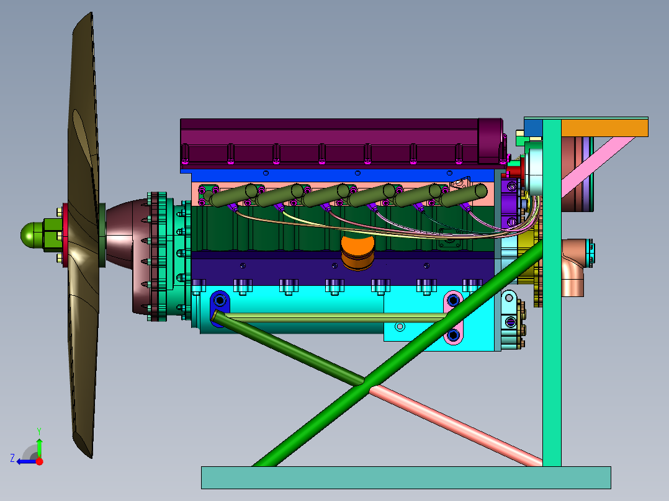Image resolution: width=669 pixels, height=501 pixels.
Task: Select the olive exhaust stub nearest the rear frame
Action: click(x=464, y=195)
